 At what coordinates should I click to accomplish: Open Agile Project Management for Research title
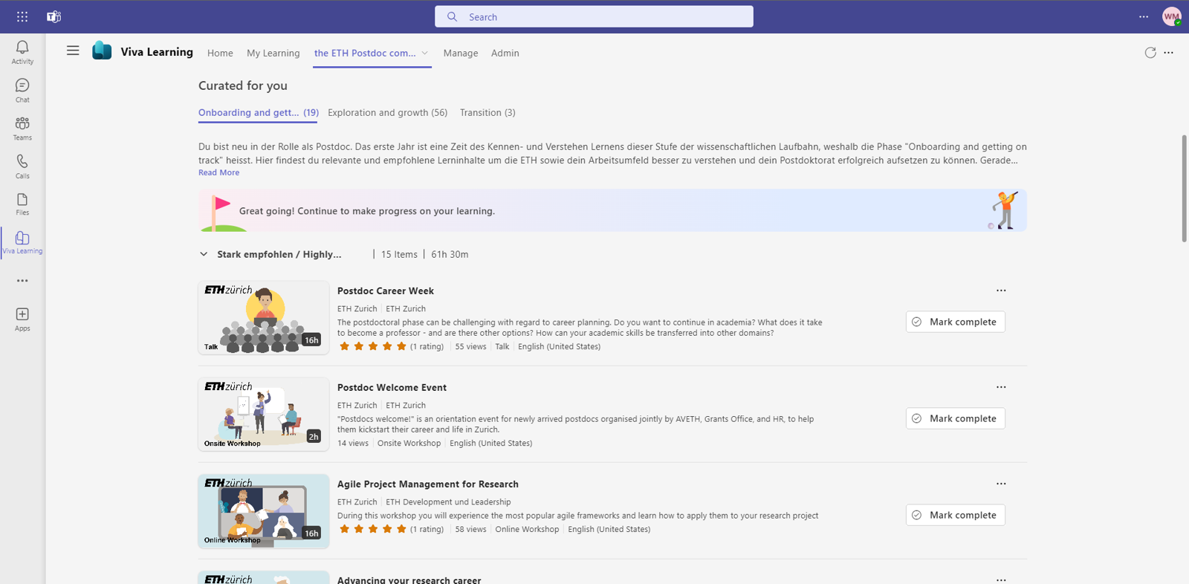pyautogui.click(x=428, y=484)
